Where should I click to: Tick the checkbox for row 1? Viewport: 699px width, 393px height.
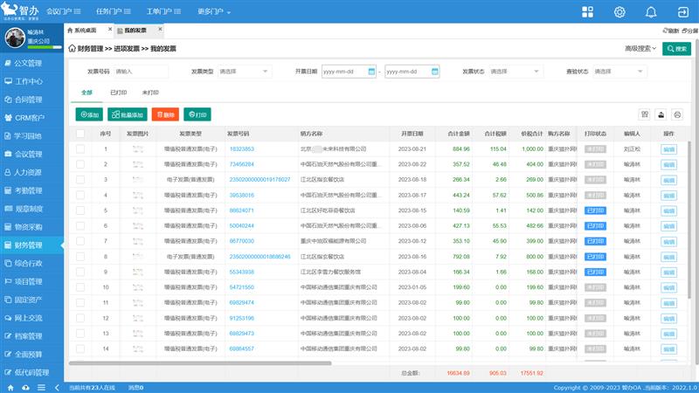[x=80, y=149]
